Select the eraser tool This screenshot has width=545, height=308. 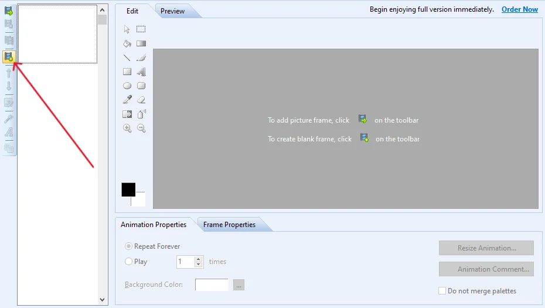141,100
